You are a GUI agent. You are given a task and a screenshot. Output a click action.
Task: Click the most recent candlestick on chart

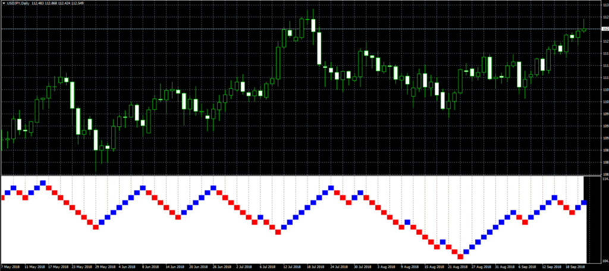coord(583,28)
